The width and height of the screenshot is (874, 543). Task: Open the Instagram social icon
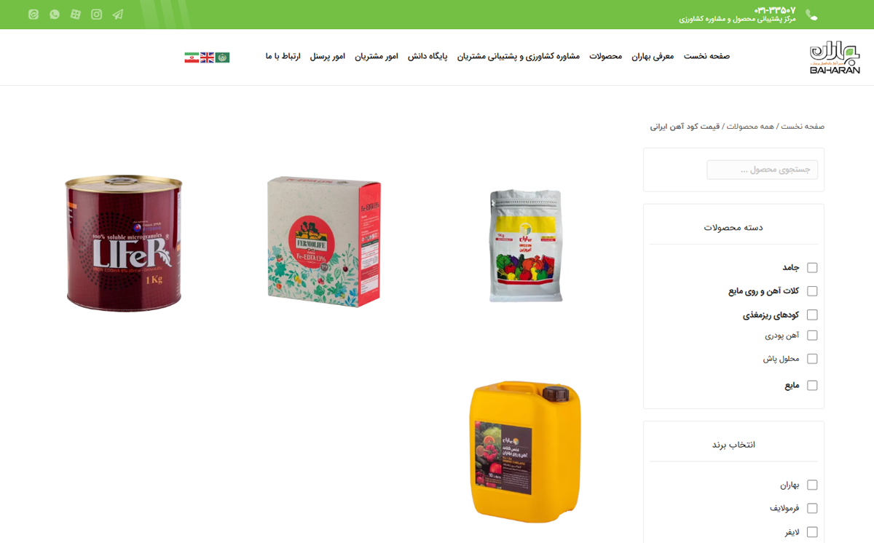pyautogui.click(x=97, y=15)
